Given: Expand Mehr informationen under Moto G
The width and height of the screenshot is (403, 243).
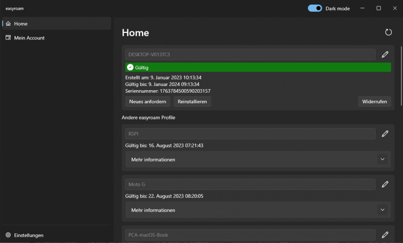Looking at the screenshot, I should click(258, 210).
